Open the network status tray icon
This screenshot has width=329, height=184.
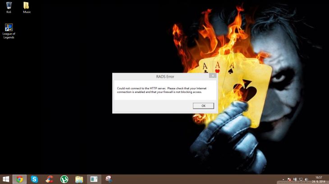pyautogui.click(x=301, y=180)
